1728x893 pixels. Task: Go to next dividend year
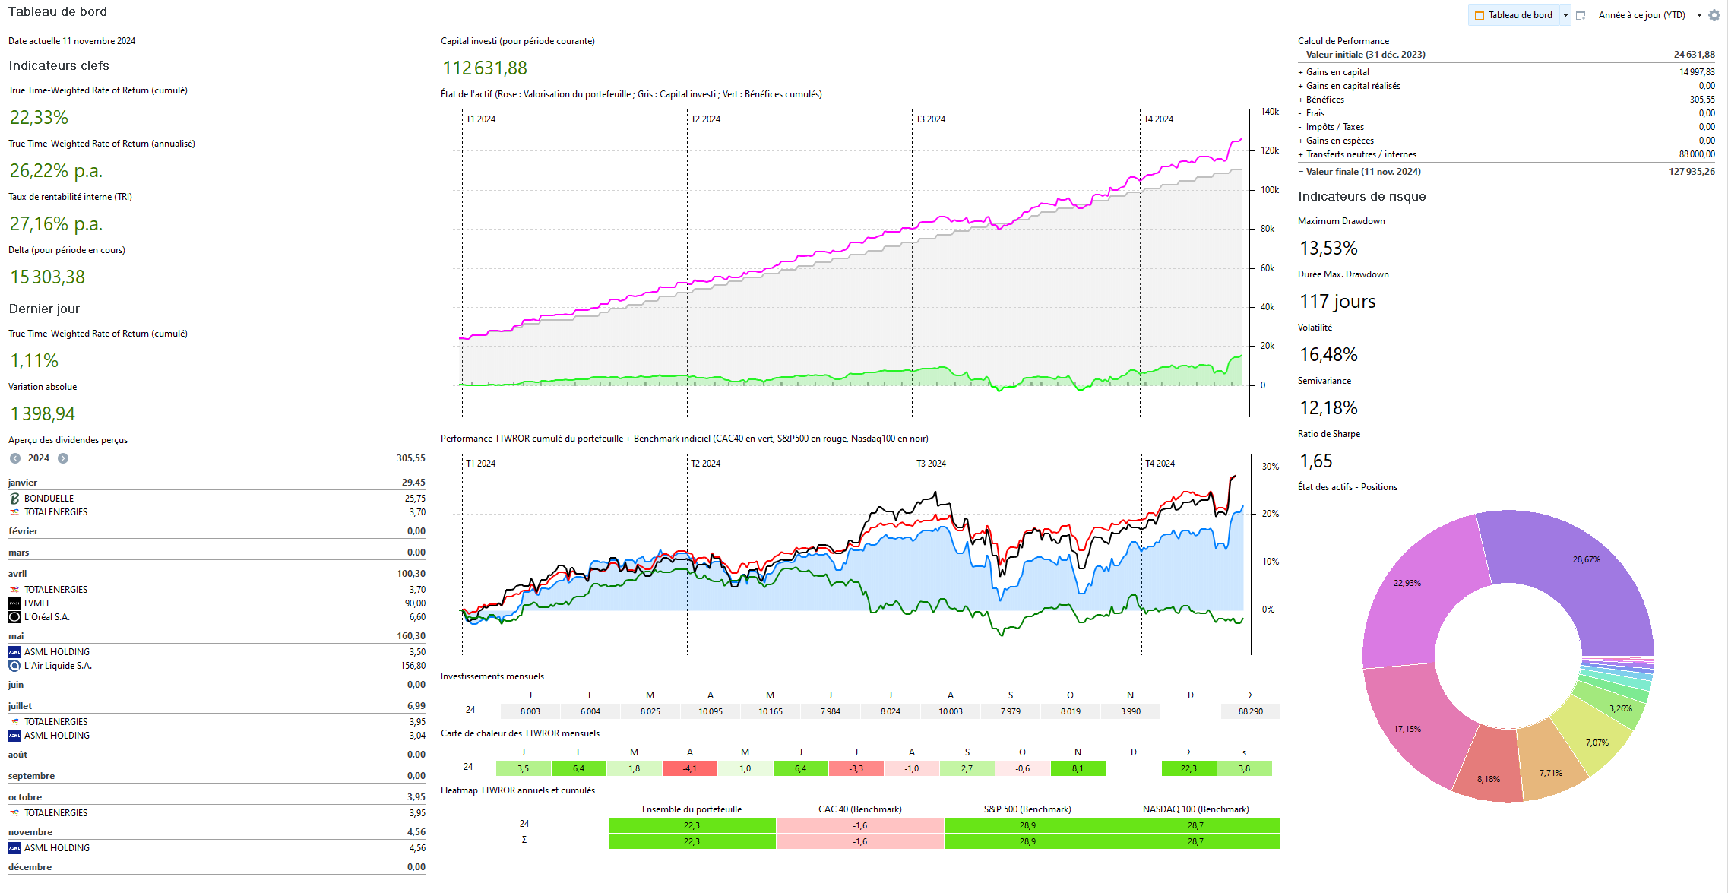tap(63, 458)
